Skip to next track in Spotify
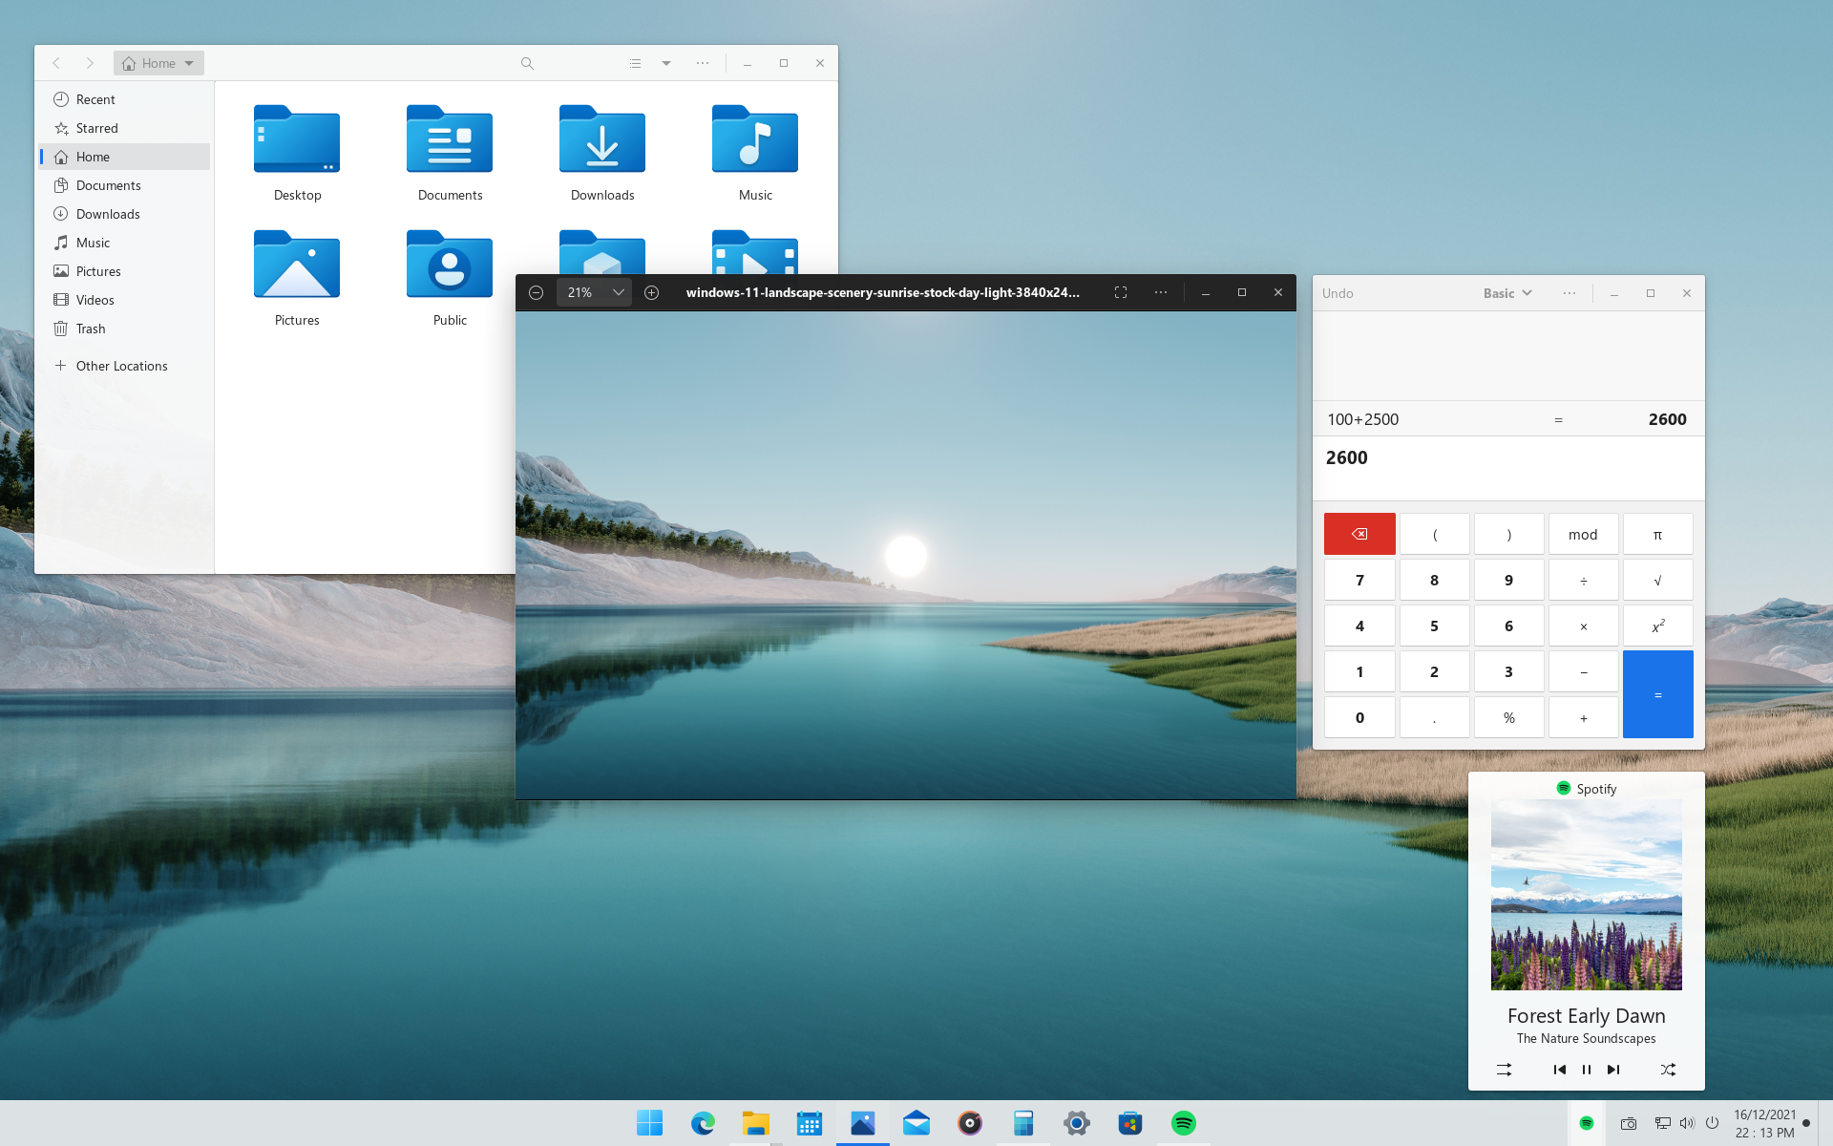1833x1146 pixels. [x=1612, y=1070]
